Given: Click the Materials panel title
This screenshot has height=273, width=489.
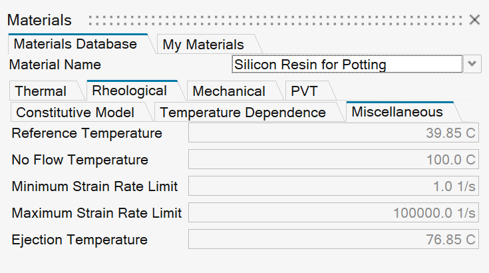Looking at the screenshot, I should 39,20.
